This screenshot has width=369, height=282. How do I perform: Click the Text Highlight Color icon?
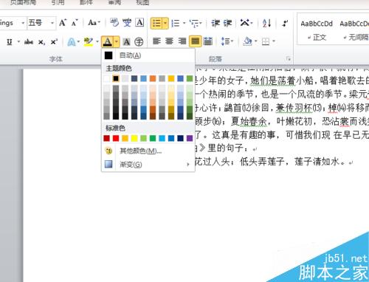[x=89, y=41]
